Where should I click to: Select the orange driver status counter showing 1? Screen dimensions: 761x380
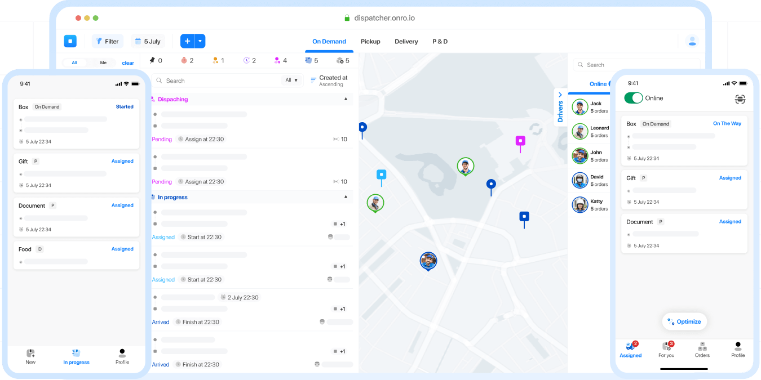(x=218, y=60)
